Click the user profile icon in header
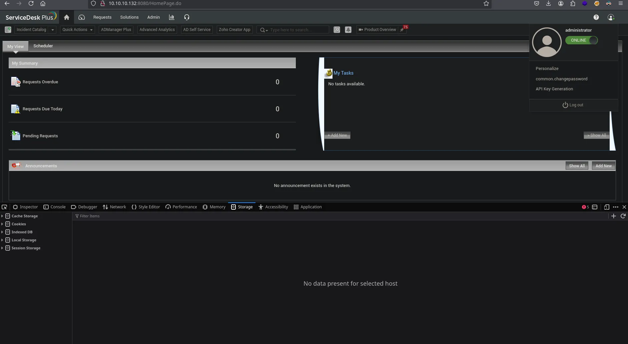This screenshot has height=344, width=628. click(x=611, y=17)
